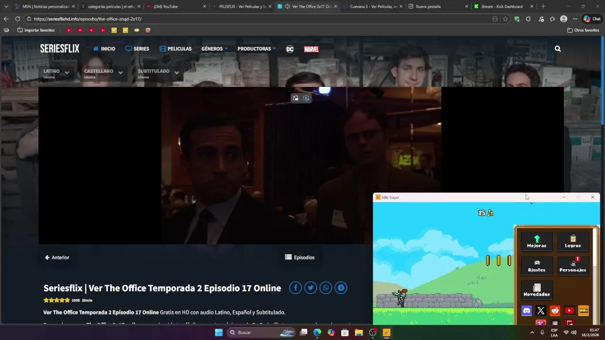
Task: Click the Marvel productora logo
Action: tap(311, 49)
